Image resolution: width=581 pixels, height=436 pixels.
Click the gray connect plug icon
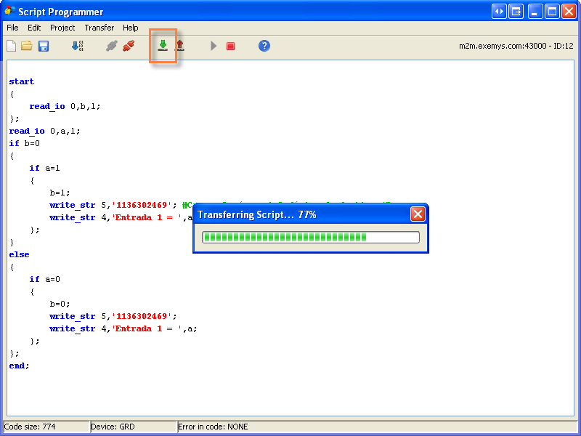(x=111, y=46)
